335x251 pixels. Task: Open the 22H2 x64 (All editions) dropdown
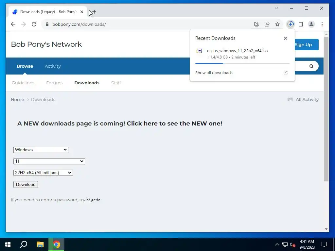tap(43, 173)
